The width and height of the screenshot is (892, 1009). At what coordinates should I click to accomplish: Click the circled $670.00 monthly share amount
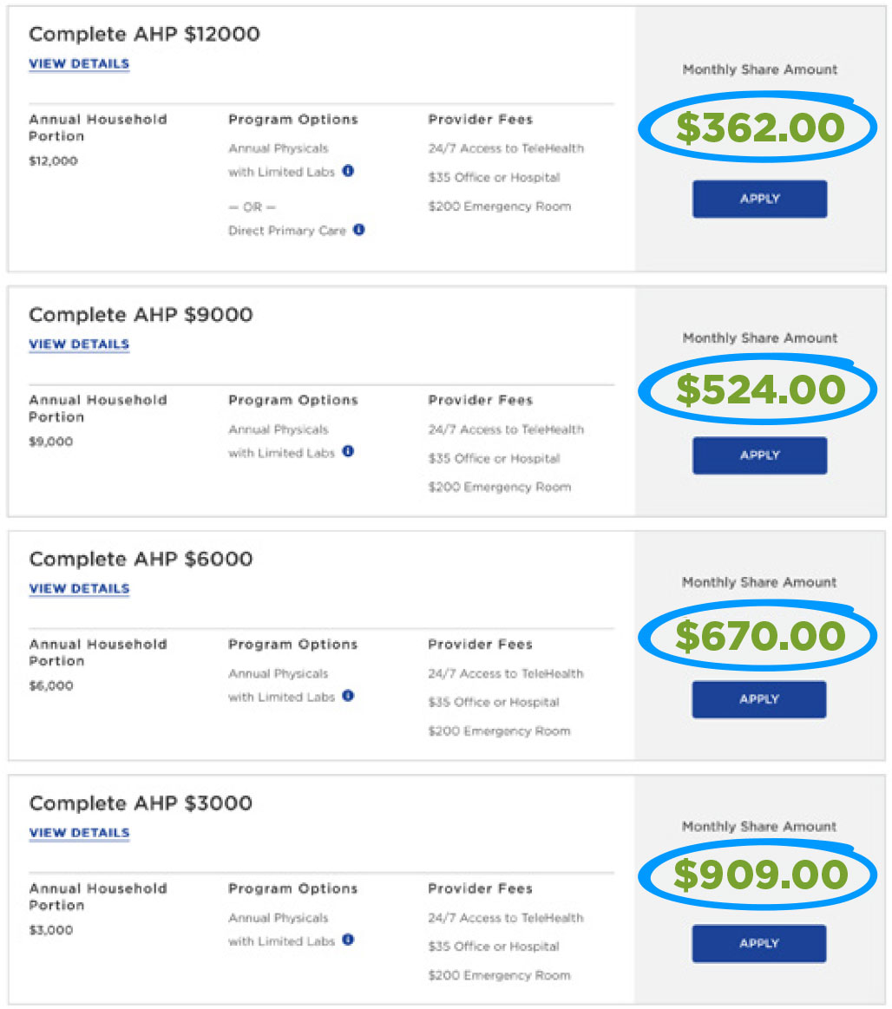pyautogui.click(x=759, y=636)
